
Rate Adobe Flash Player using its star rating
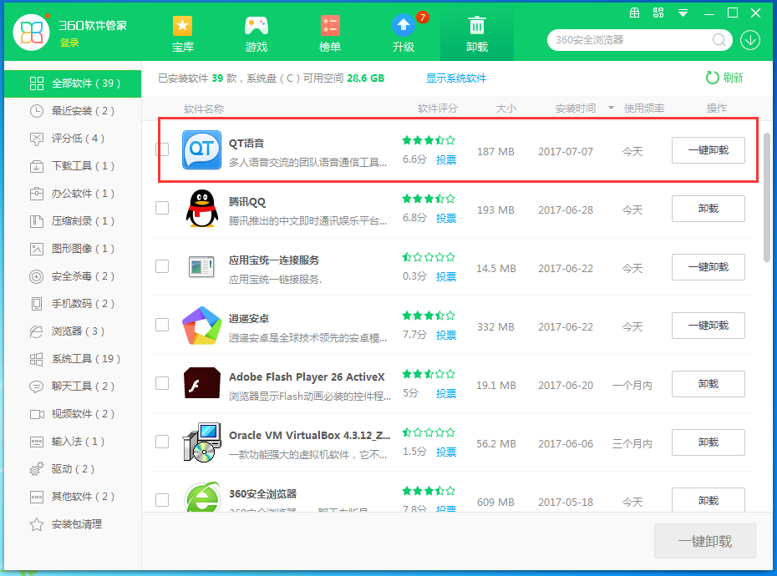427,374
